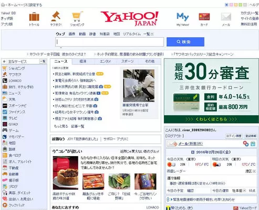Open the news photo of woman with flowers
The height and width of the screenshot is (210, 259).
tap(139, 85)
